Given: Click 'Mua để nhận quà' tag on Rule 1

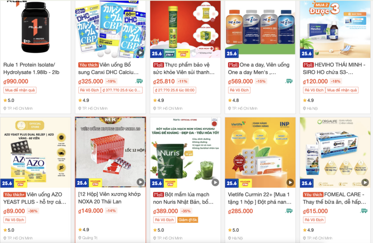Looking at the screenshot, I should pos(20,90).
